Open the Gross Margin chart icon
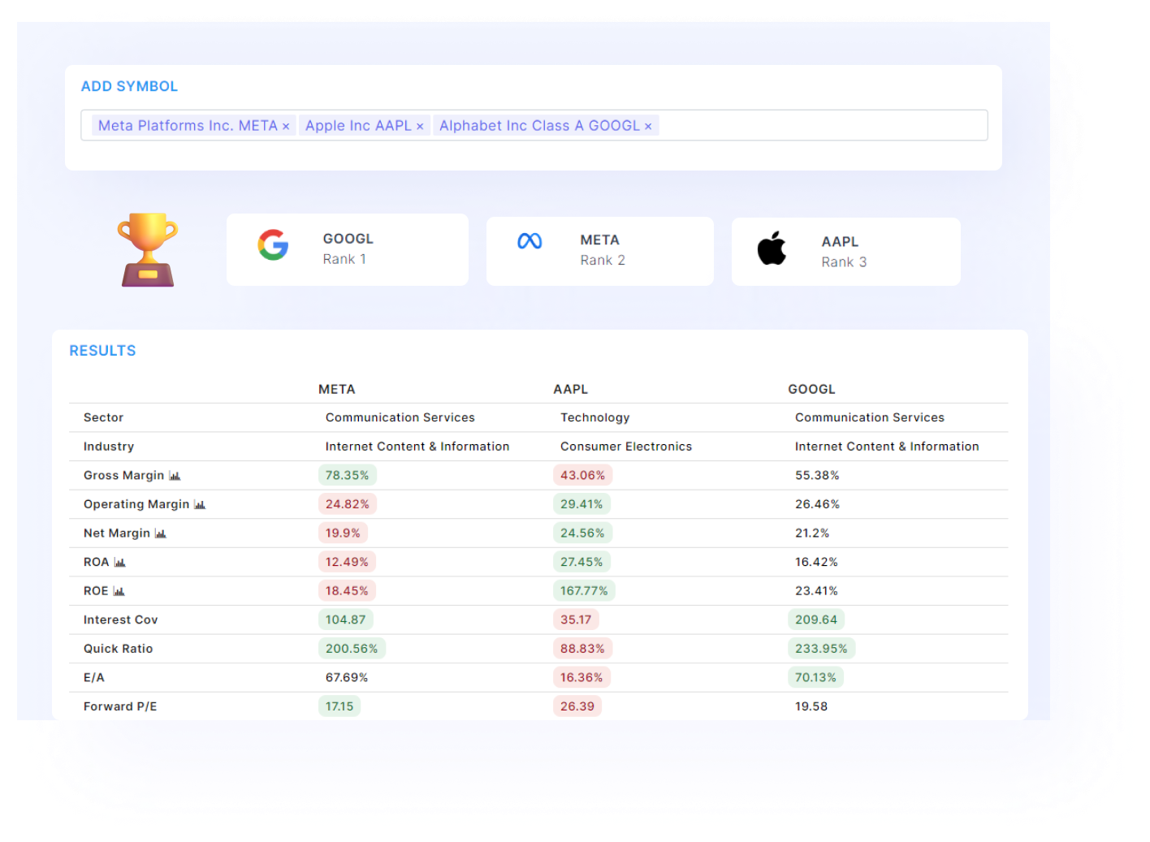 tap(175, 476)
